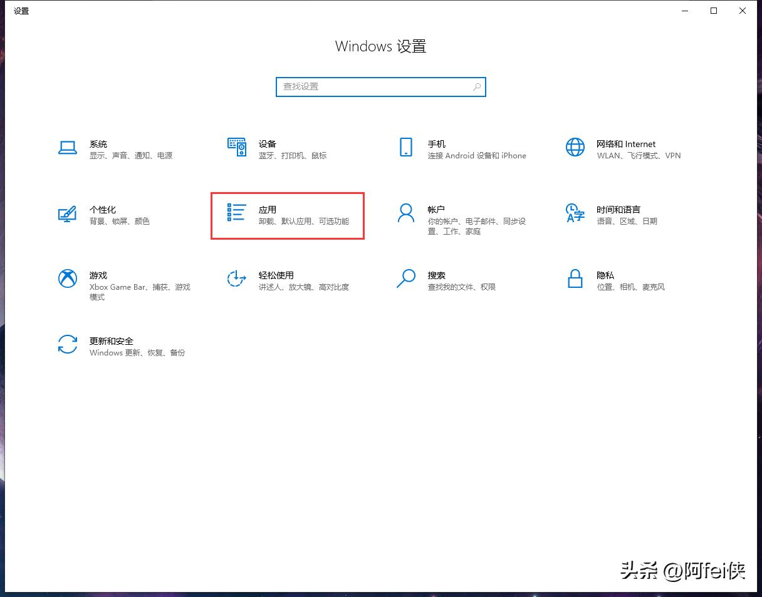Click the magnifier icon inside the search box
Image resolution: width=762 pixels, height=597 pixels.
pyautogui.click(x=477, y=86)
